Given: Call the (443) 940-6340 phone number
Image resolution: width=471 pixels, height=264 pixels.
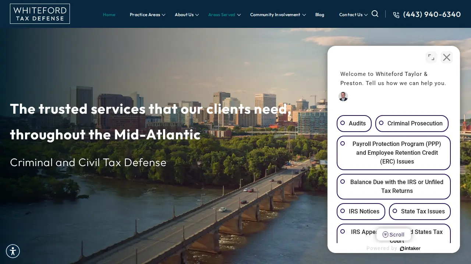Looking at the screenshot, I should (432, 14).
